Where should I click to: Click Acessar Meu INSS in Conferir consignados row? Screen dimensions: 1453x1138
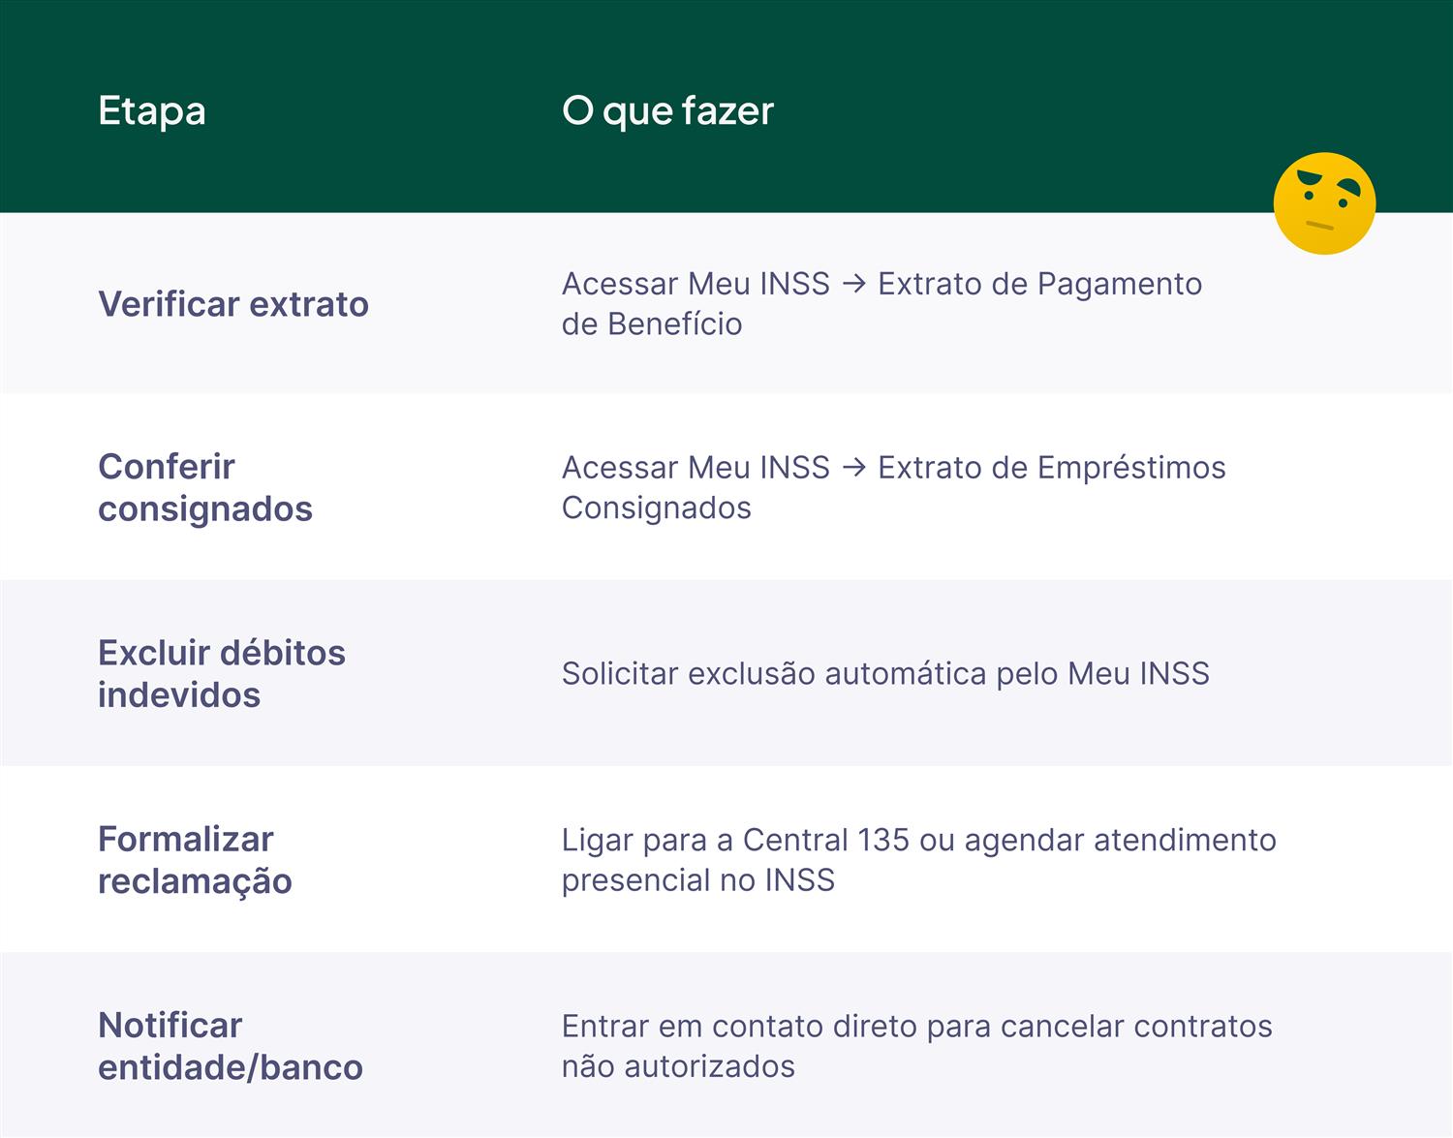696,468
